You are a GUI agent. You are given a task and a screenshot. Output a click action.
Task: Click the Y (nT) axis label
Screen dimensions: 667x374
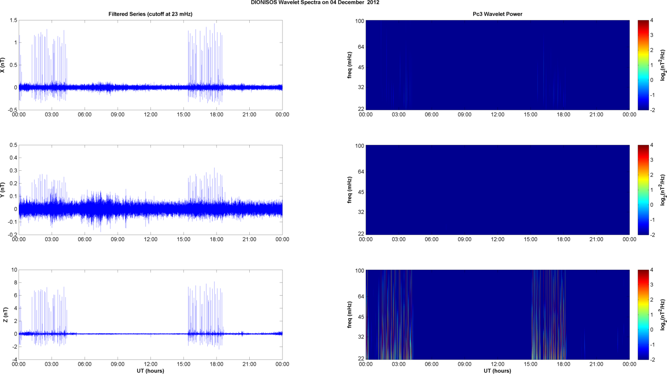(3, 190)
